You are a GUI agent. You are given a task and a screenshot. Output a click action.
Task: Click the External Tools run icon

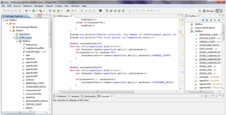coord(41,11)
